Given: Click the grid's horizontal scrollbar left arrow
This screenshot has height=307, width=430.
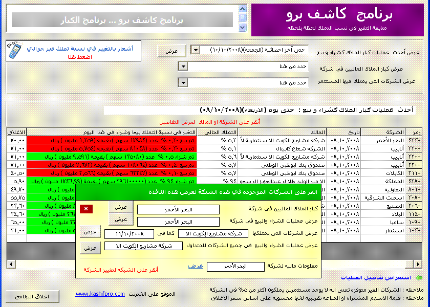Looking at the screenshot, I should [10, 264].
